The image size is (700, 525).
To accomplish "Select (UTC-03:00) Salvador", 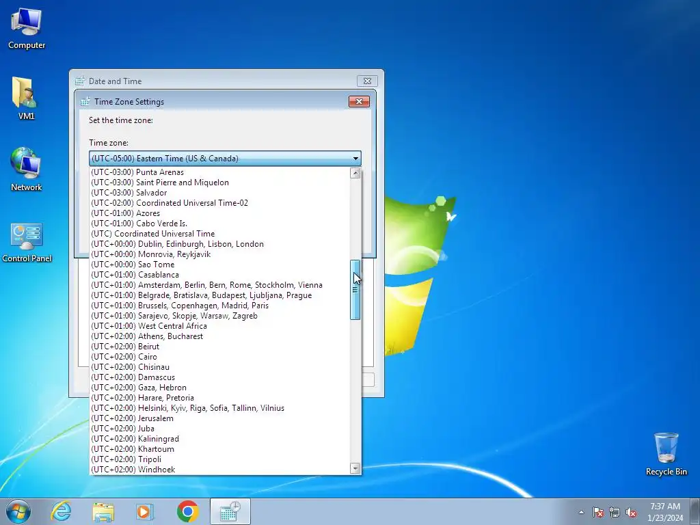I will [220, 193].
